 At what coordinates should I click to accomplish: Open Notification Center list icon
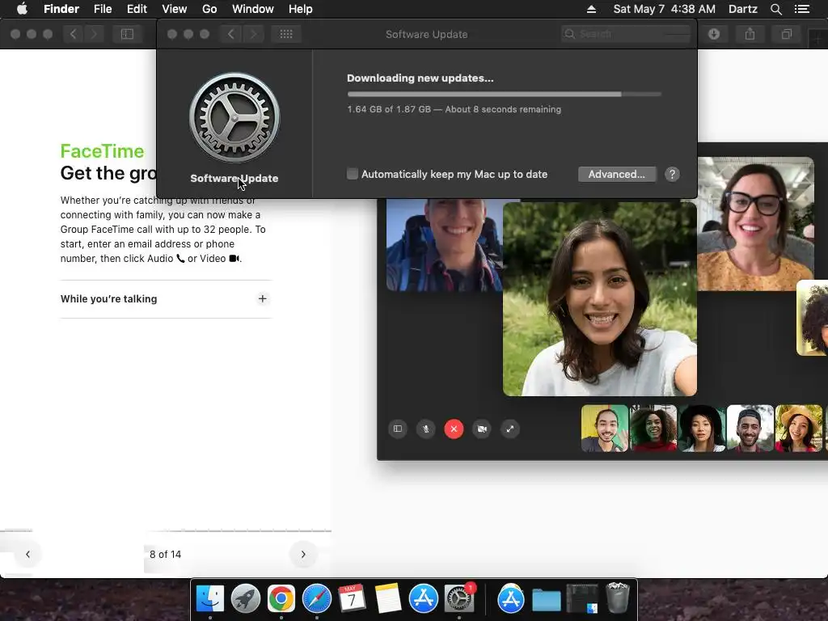click(802, 9)
